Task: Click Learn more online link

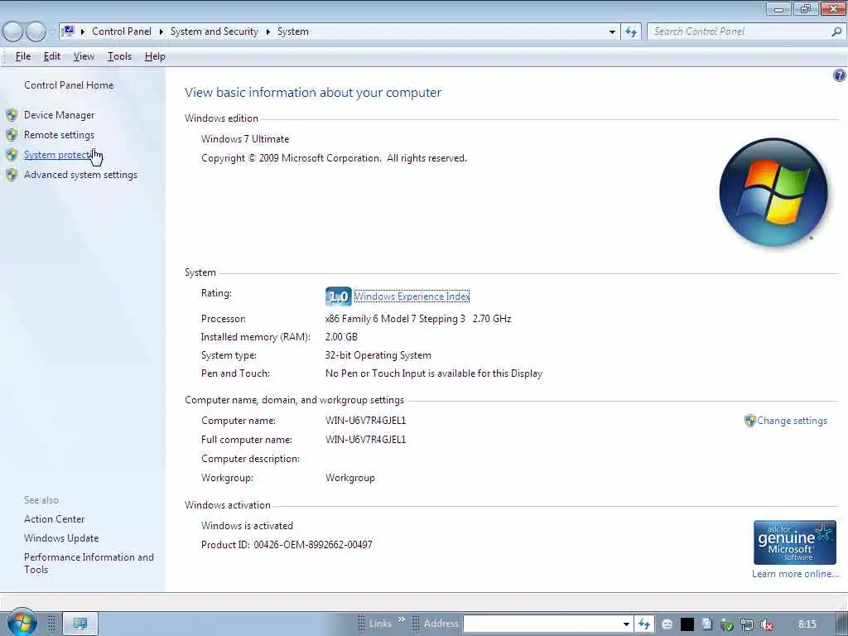Action: [x=795, y=574]
